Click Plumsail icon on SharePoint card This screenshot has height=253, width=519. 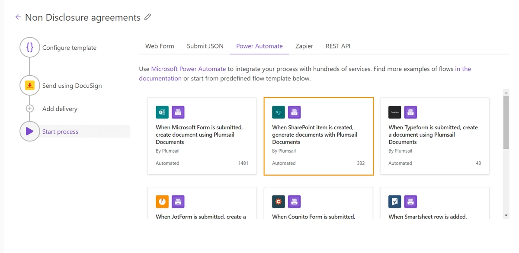(295, 112)
